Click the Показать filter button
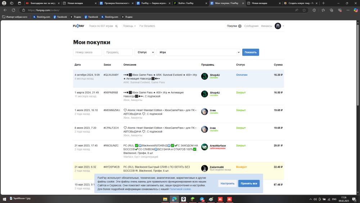 pyautogui.click(x=251, y=52)
